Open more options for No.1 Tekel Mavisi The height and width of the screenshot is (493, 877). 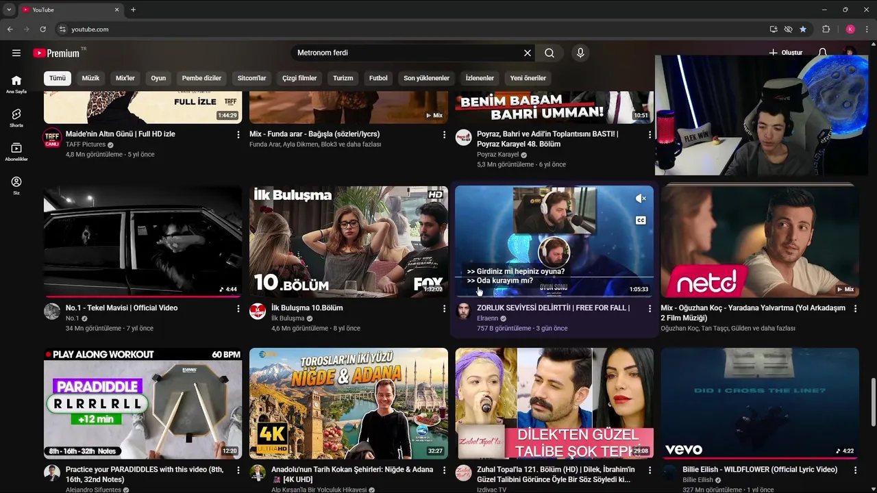[x=238, y=309]
